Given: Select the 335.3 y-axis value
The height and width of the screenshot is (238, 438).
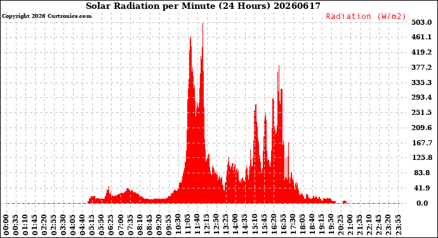Looking at the screenshot, I should 421,83.
